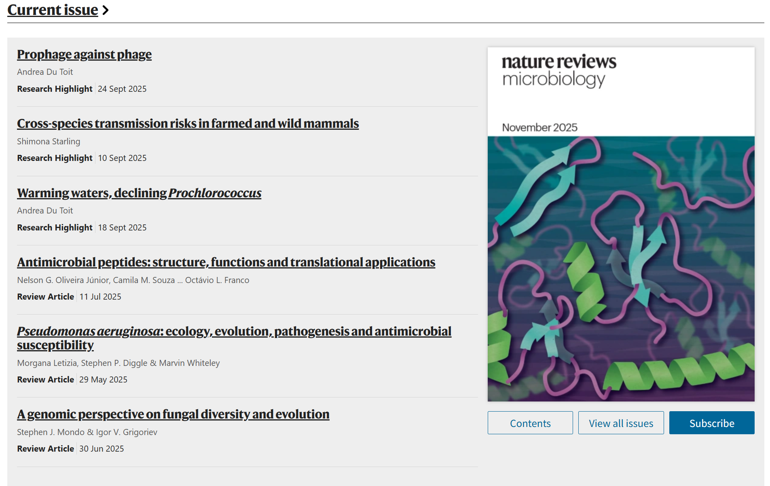Image resolution: width=770 pixels, height=486 pixels.
Task: Open the genomic perspective on fungal diversity article
Action: click(173, 414)
